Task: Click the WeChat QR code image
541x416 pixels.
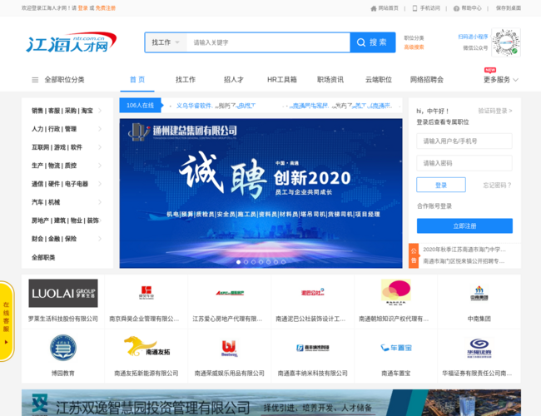Action: tap(506, 42)
